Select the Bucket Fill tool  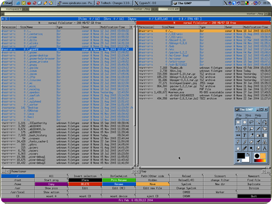click(258, 135)
